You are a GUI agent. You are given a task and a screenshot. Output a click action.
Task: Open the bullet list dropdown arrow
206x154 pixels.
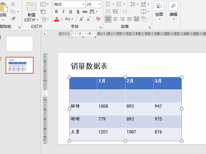pyautogui.click(x=113, y=4)
